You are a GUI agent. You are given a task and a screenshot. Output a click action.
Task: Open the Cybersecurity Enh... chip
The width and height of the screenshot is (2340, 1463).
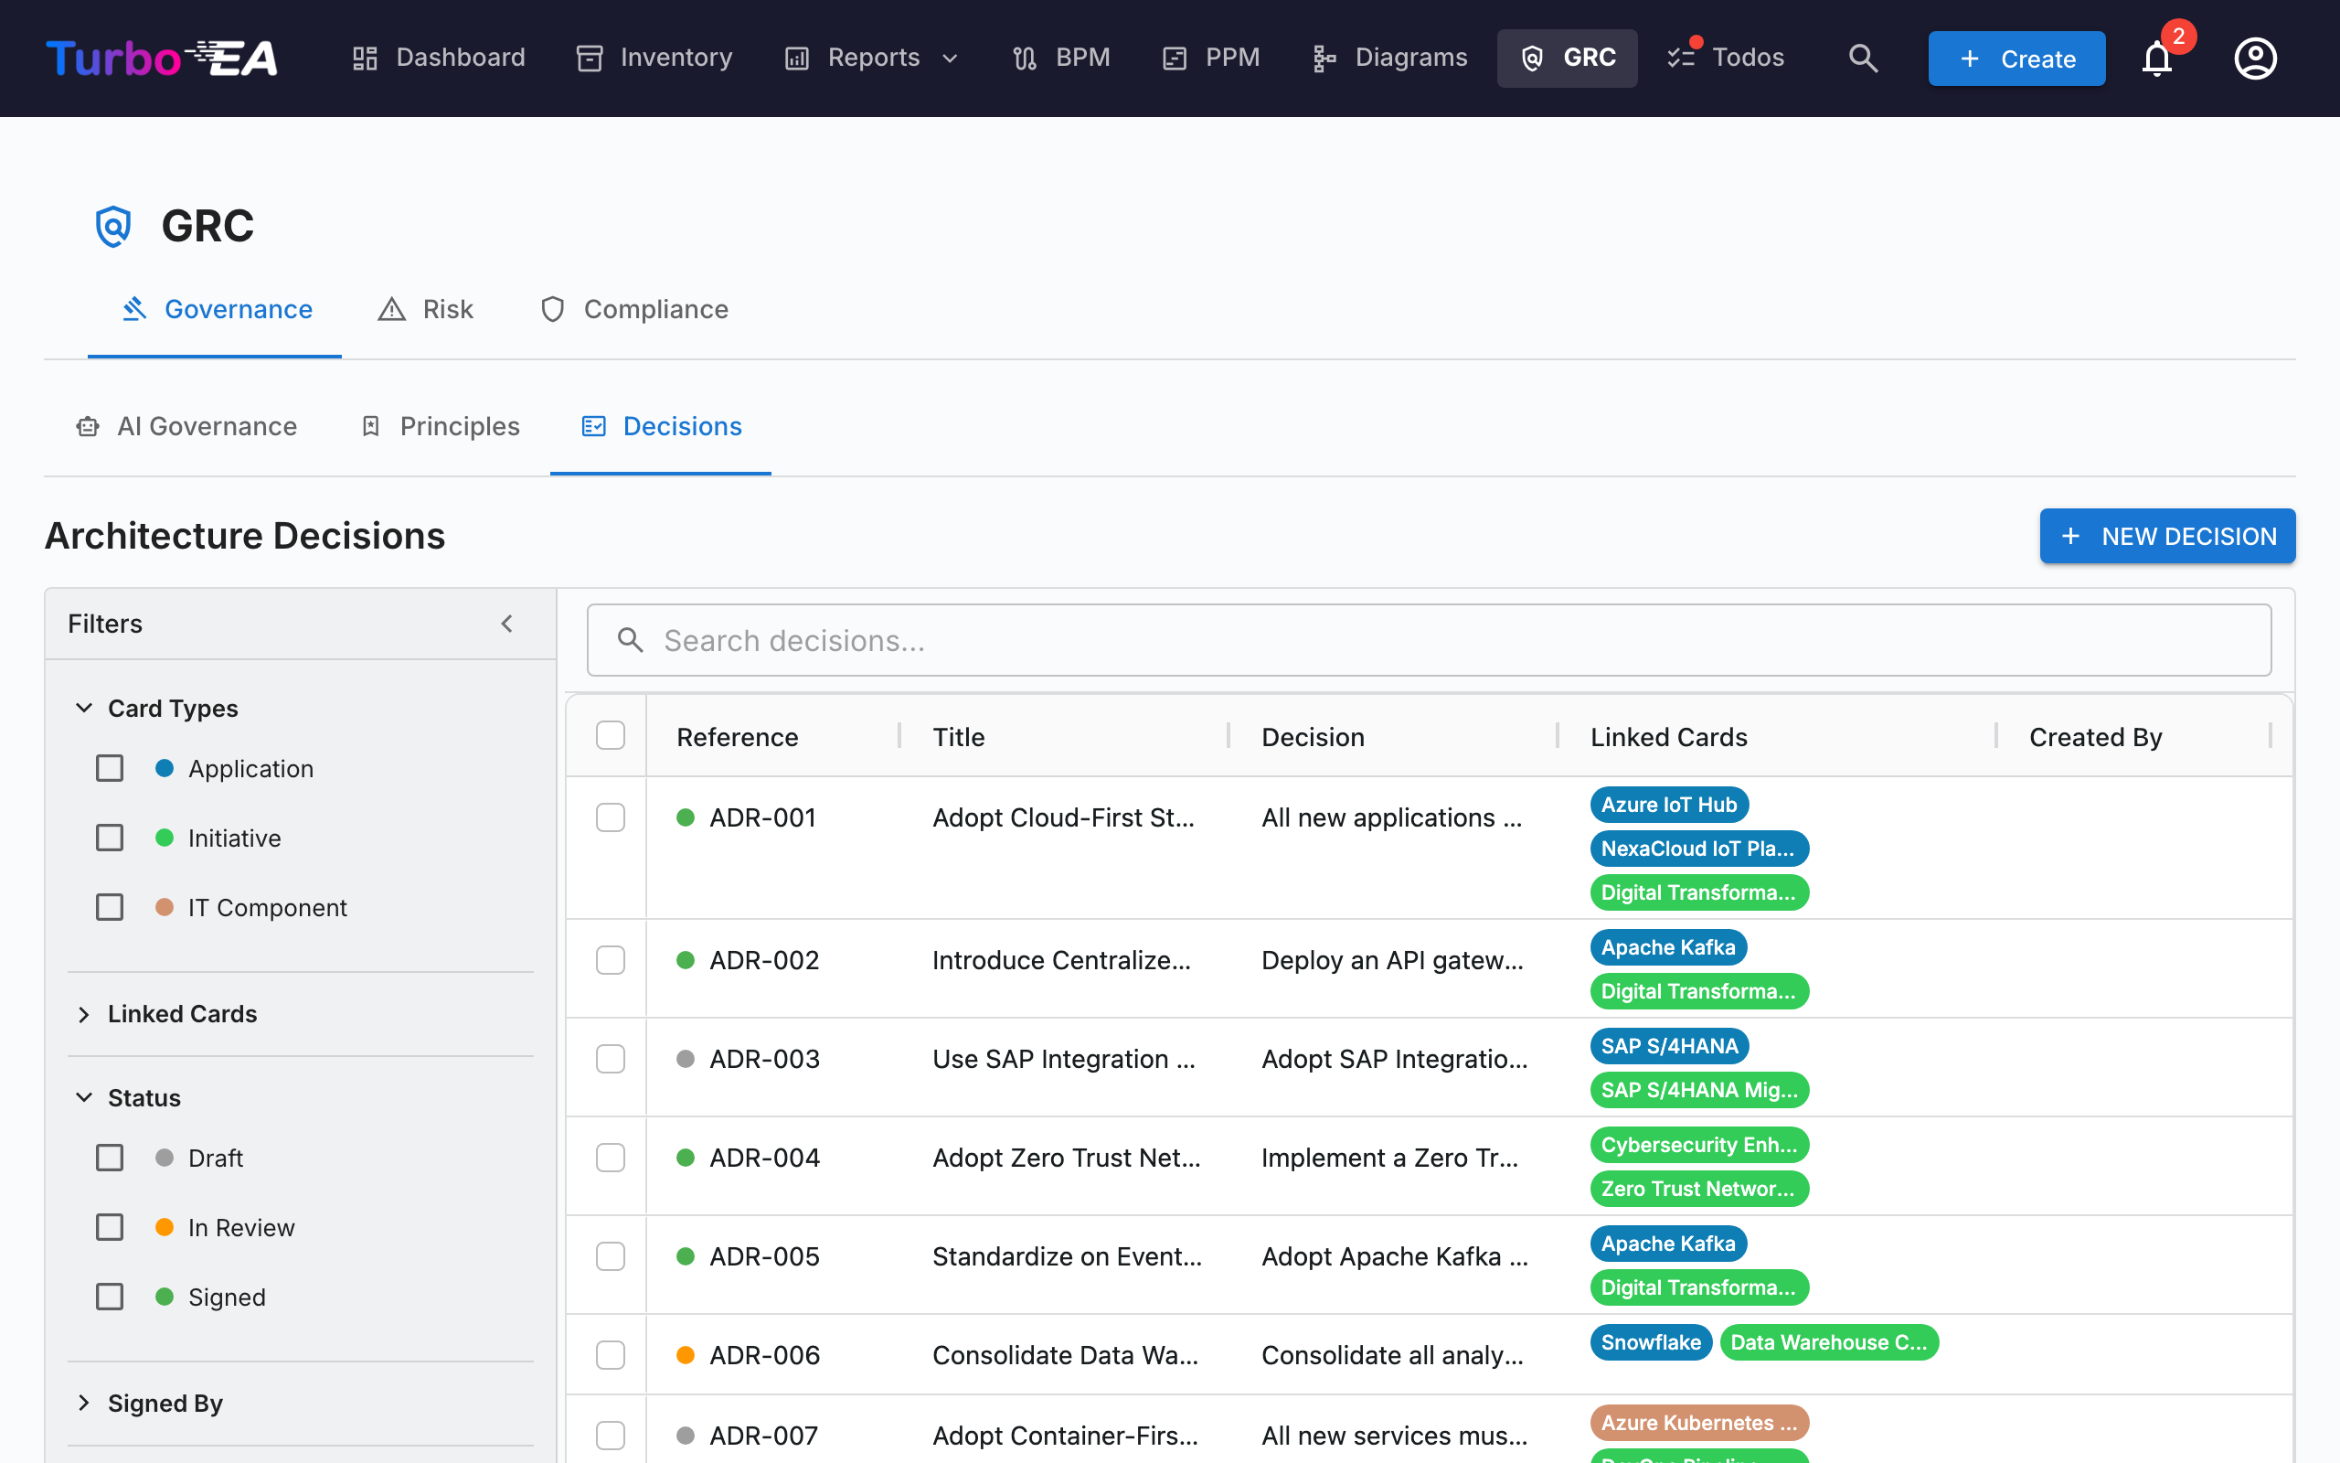tap(1699, 1145)
